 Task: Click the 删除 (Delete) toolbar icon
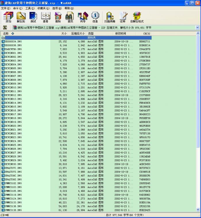58,17
